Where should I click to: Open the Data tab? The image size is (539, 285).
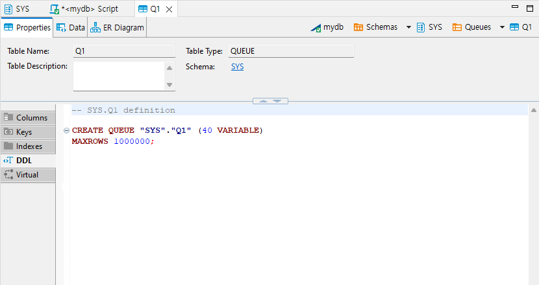[71, 28]
